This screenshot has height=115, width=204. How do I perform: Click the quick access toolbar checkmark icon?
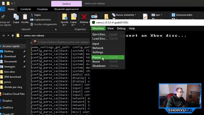click(x=4, y=4)
